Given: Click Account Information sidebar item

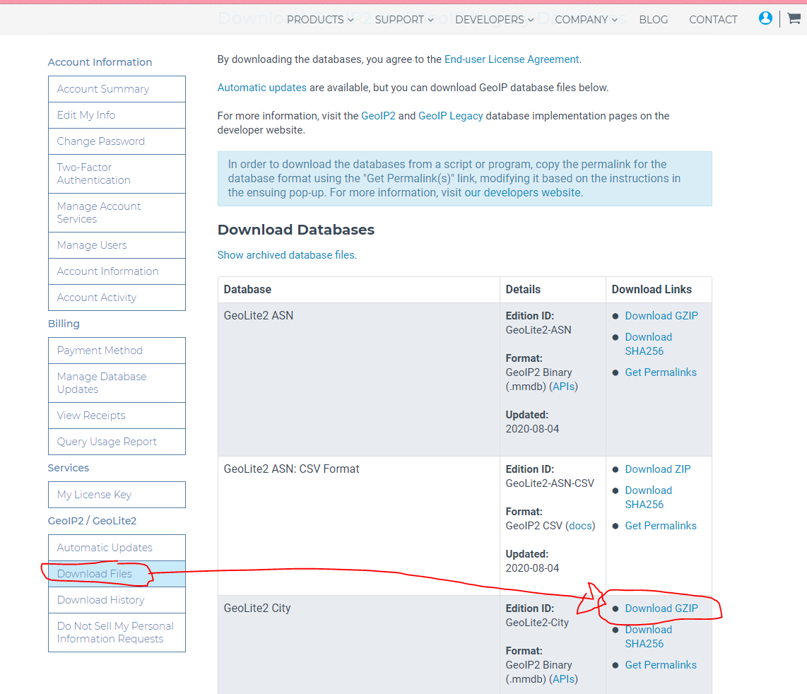Looking at the screenshot, I should click(117, 271).
